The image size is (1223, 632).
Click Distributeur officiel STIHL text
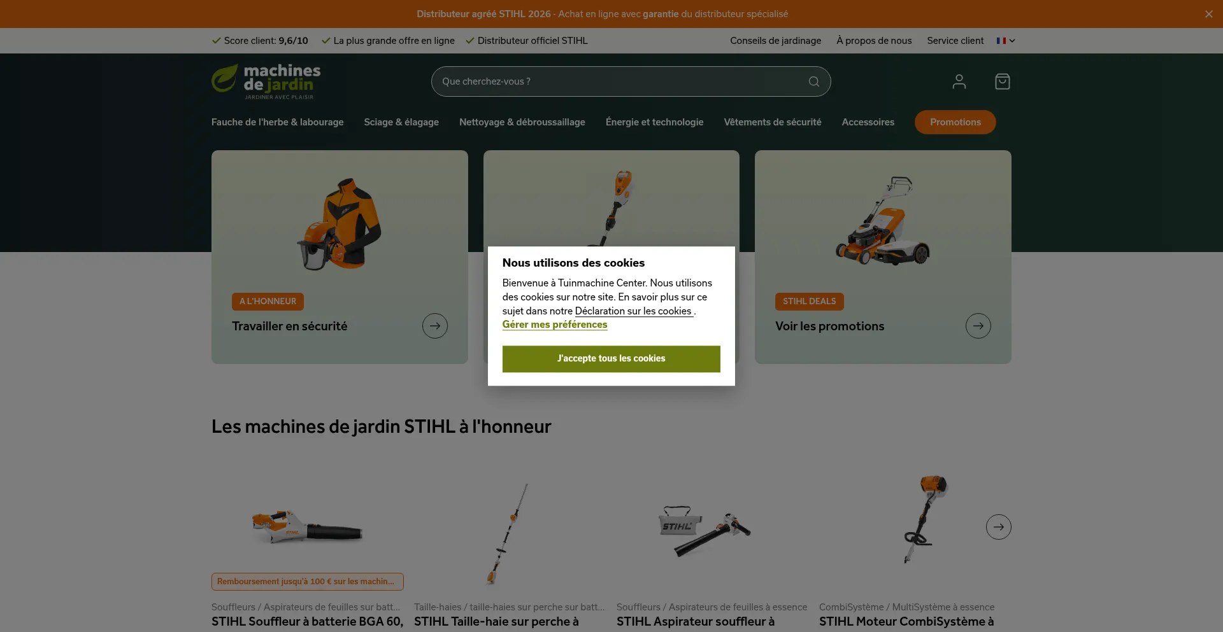pyautogui.click(x=533, y=41)
